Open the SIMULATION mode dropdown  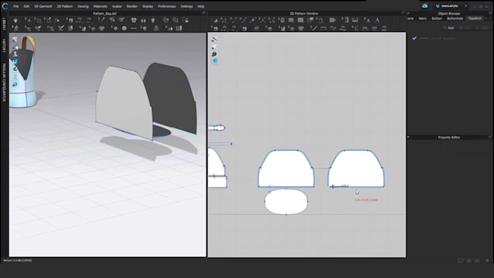[466, 6]
